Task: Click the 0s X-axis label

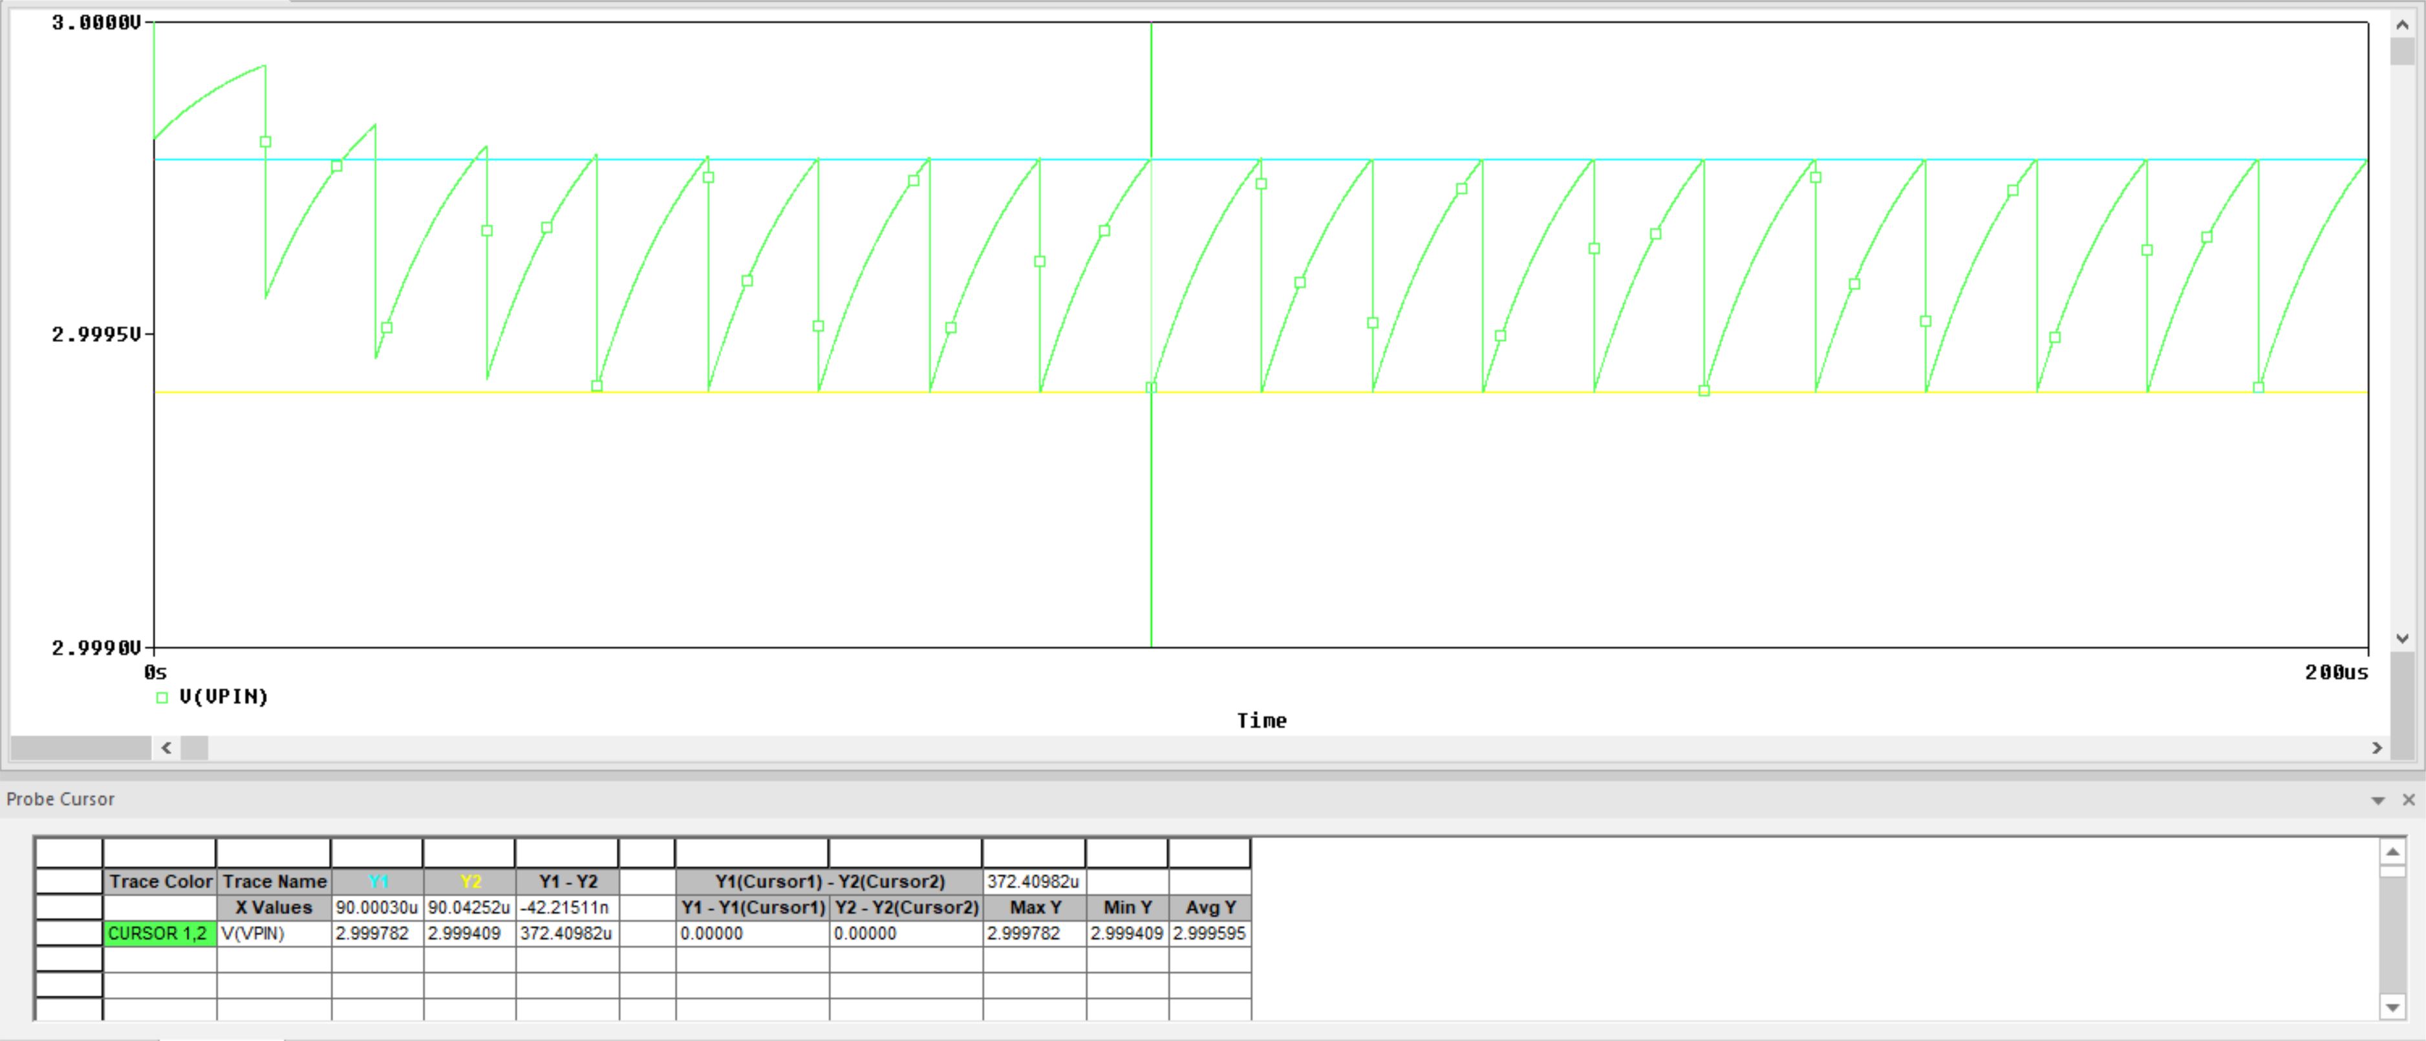Action: click(x=155, y=672)
